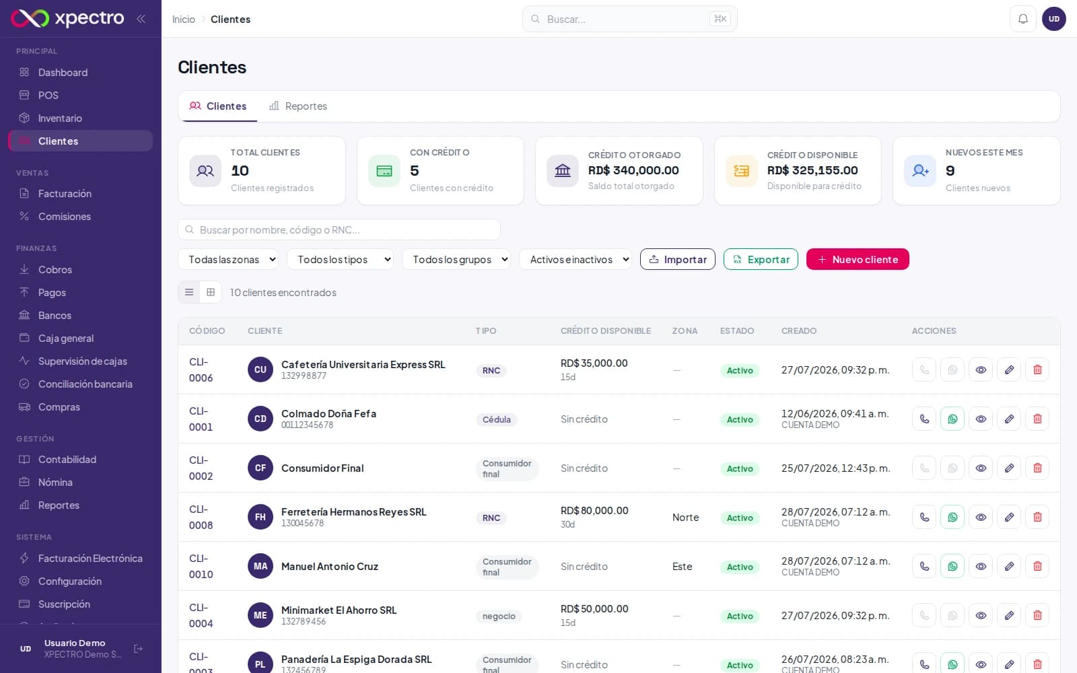Open Conciliación bancaria
This screenshot has height=673, width=1077.
(80, 384)
